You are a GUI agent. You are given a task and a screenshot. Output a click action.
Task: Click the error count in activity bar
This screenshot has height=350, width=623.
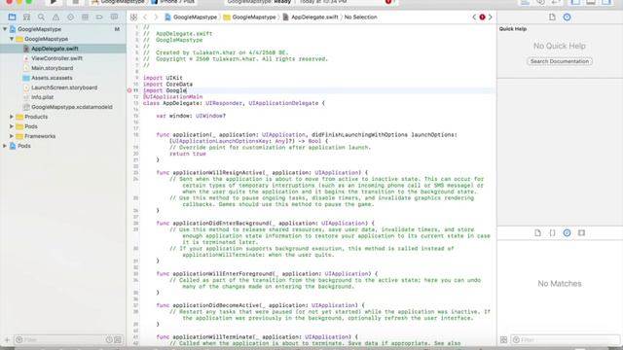coord(388,2)
